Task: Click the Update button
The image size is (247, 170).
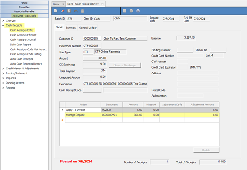Action: coord(206,150)
